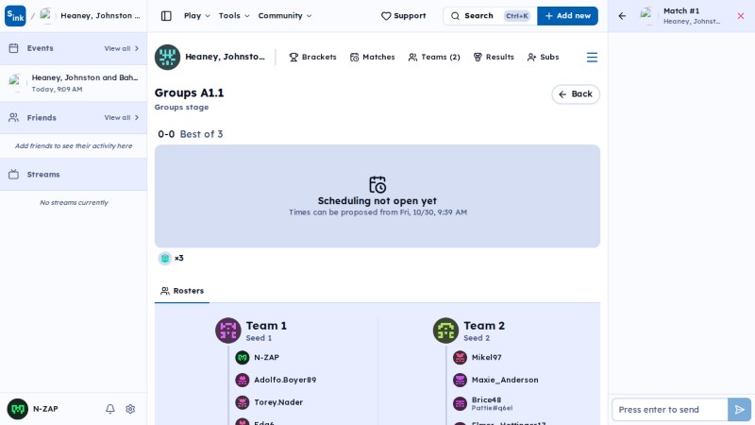Open Team 2 name link
The width and height of the screenshot is (755, 425).
484,326
